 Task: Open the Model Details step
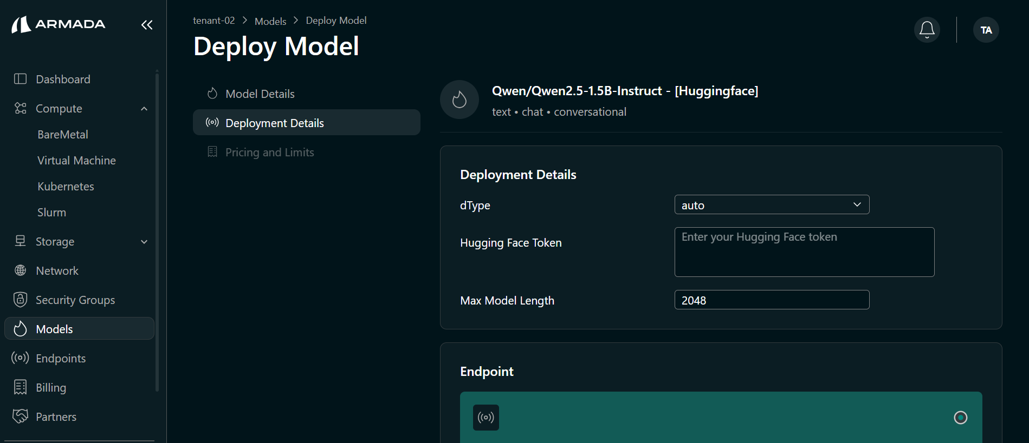(x=307, y=94)
